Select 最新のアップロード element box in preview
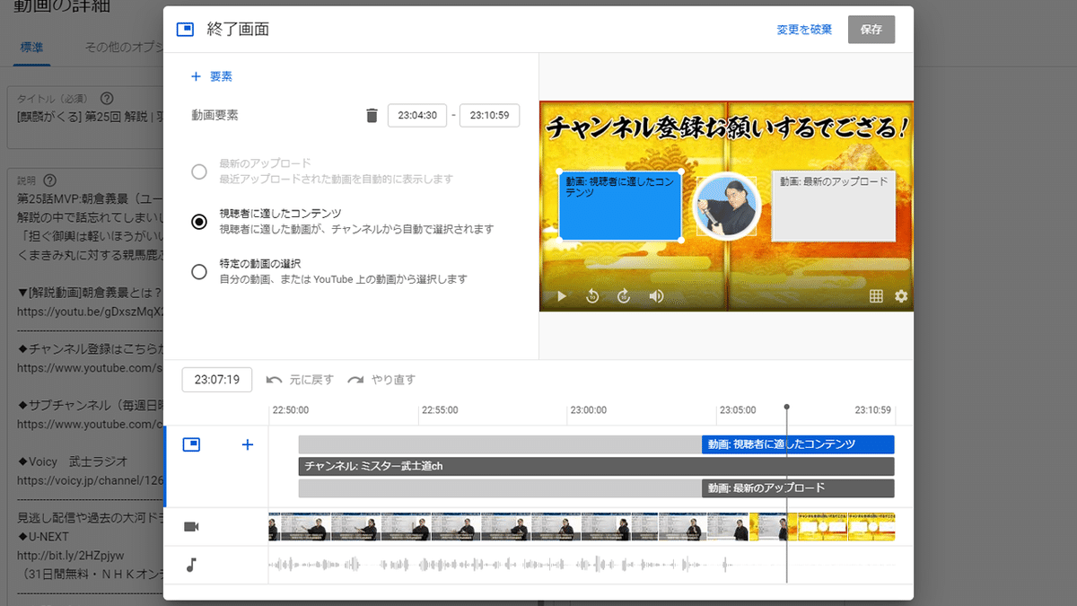The image size is (1077, 606). 834,206
